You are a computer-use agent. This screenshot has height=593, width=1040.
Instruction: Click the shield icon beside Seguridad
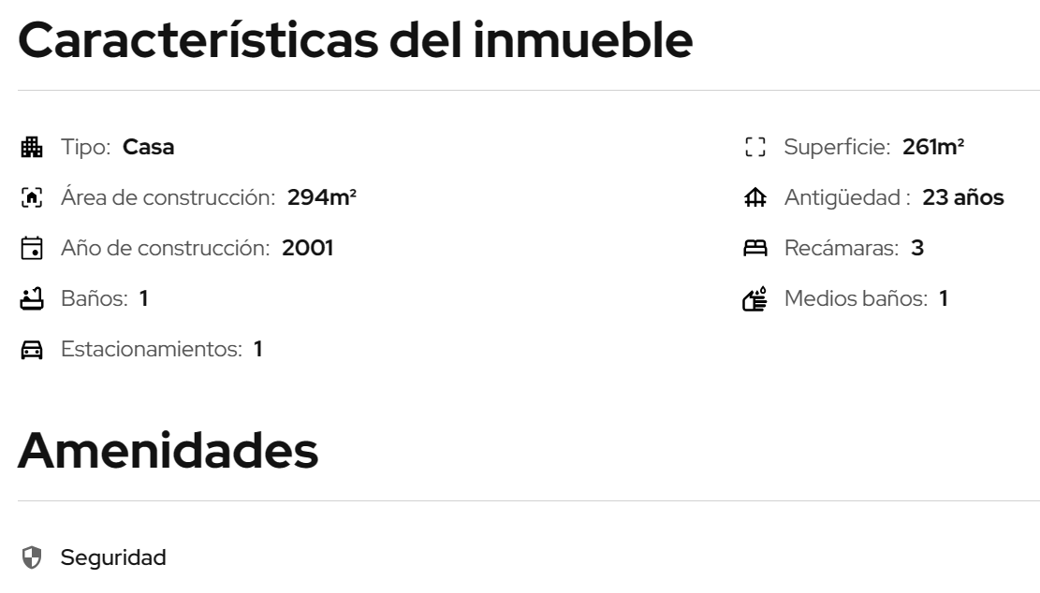(x=32, y=558)
